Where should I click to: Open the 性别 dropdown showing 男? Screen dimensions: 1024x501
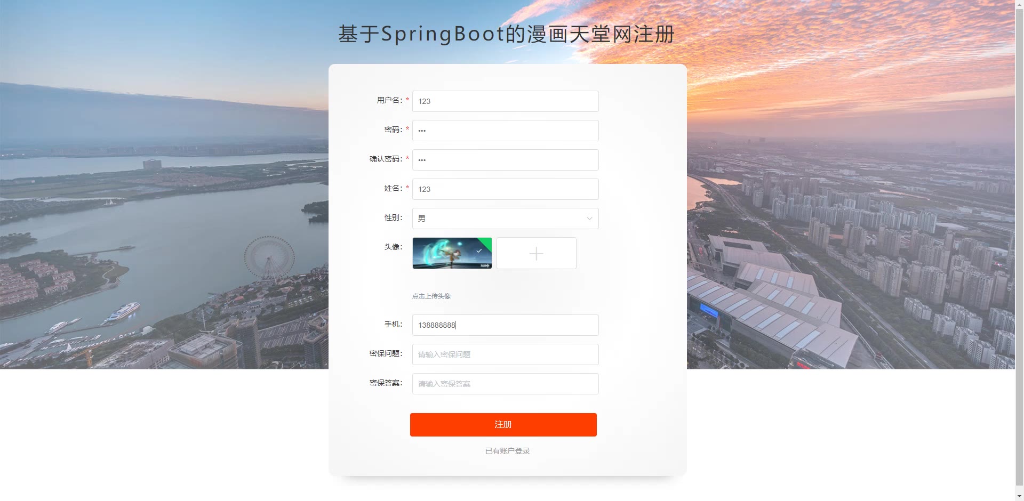pos(505,219)
